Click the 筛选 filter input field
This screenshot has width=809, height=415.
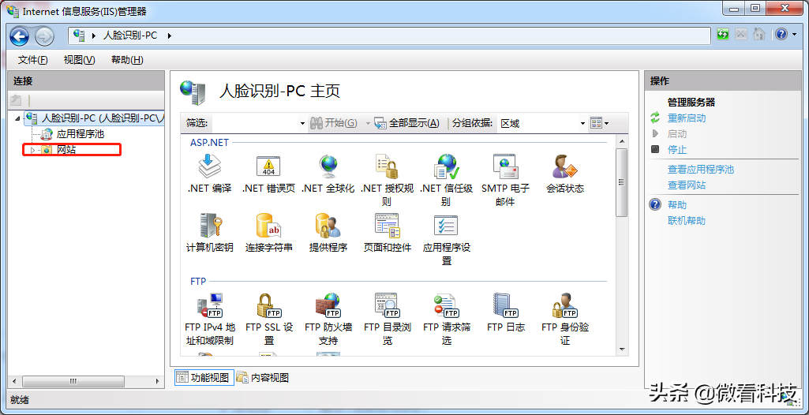click(255, 124)
